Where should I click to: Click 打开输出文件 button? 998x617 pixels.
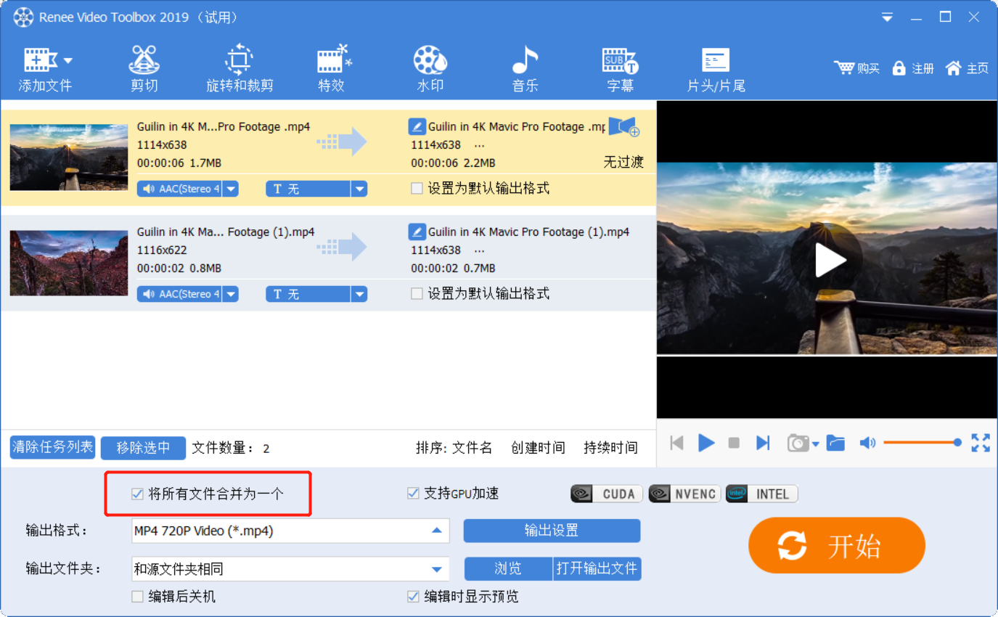pyautogui.click(x=597, y=568)
